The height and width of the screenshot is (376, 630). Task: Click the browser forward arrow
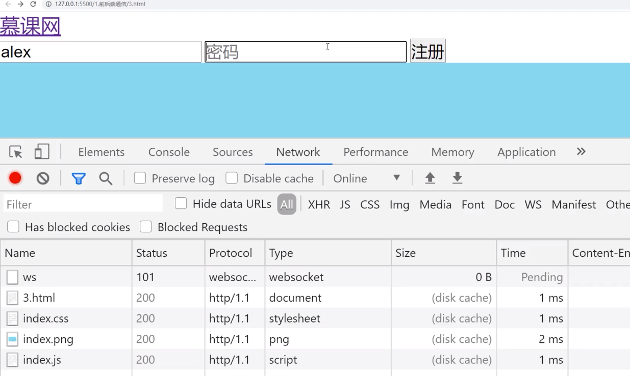[20, 4]
